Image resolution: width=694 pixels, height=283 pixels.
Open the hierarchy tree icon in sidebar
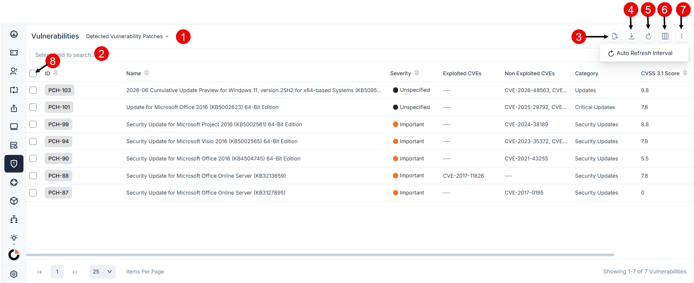click(x=14, y=219)
